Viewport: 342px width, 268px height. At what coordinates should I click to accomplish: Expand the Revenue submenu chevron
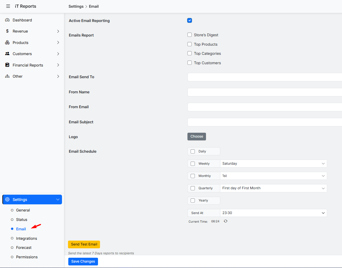58,31
